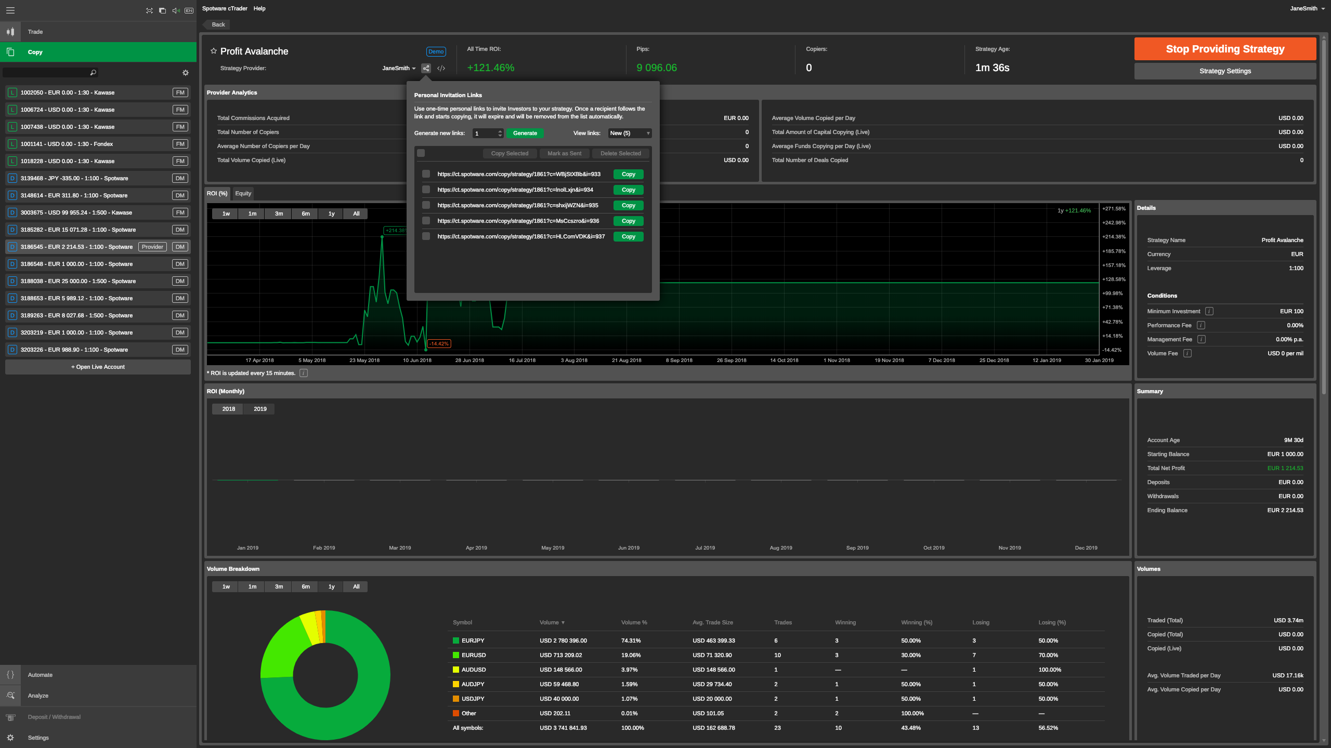Select the 2019 tab in ROI Monthly

pos(260,409)
